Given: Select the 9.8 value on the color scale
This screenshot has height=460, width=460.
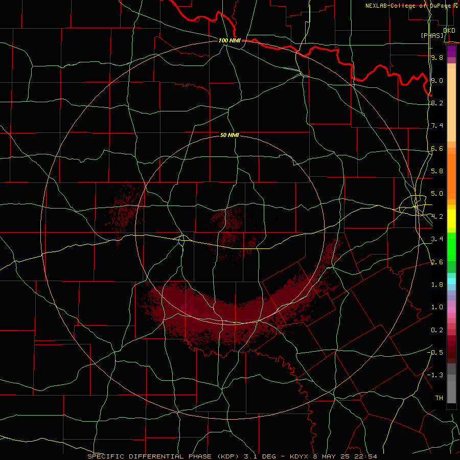Looking at the screenshot, I should point(437,57).
